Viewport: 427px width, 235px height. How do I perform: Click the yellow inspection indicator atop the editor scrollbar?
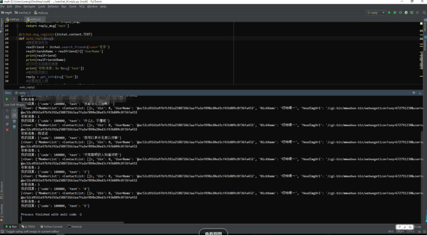pyautogui.click(x=421, y=23)
